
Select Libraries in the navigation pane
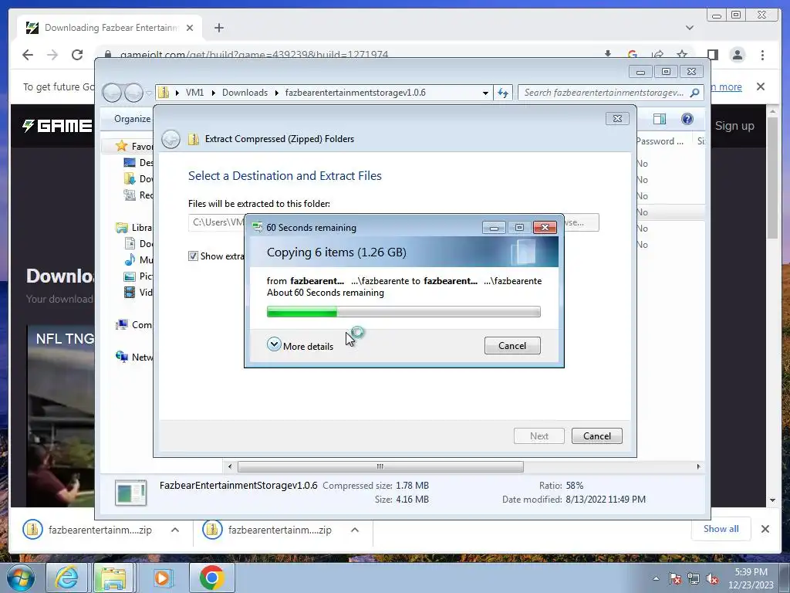coord(134,228)
